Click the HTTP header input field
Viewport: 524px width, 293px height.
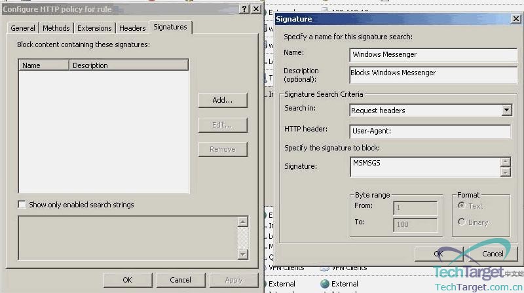tap(430, 132)
